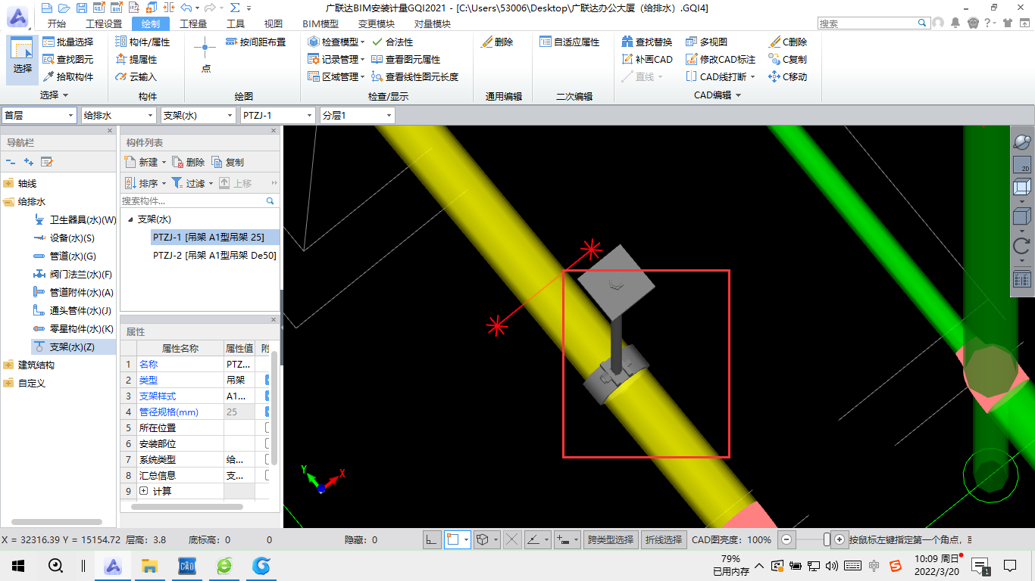Image resolution: width=1035 pixels, height=581 pixels.
Task: Toggle the 管径规格 row attached checkbox
Action: (267, 412)
